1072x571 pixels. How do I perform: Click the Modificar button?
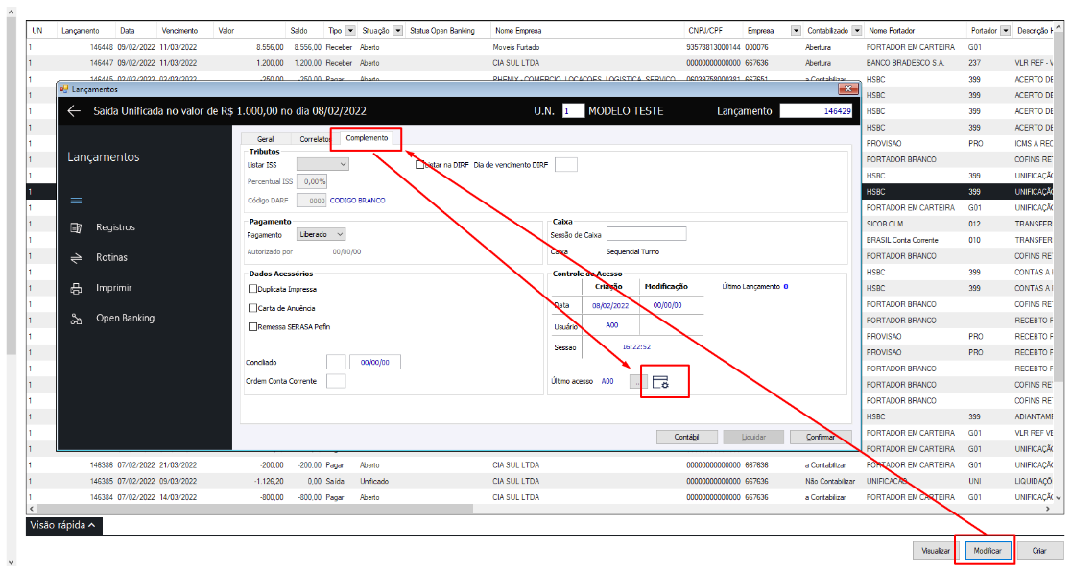(988, 551)
